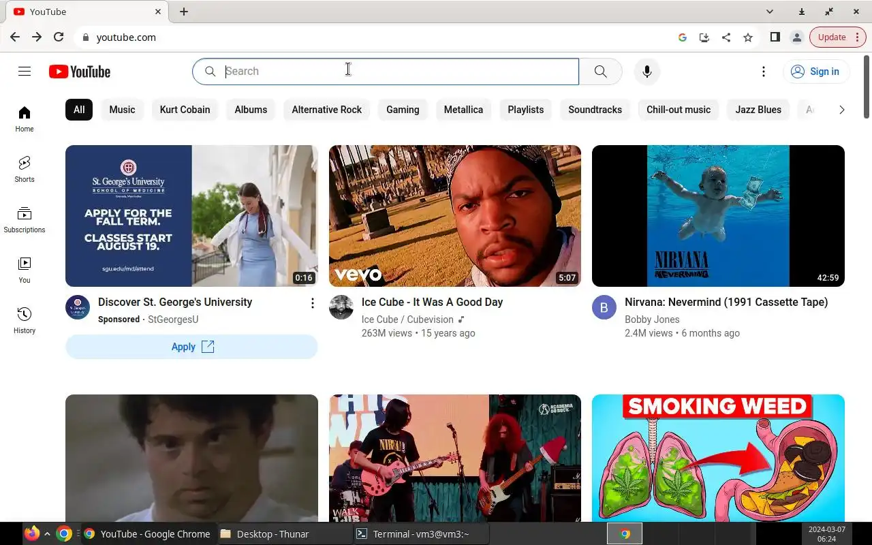Select the Chill-out music chip

(x=679, y=110)
